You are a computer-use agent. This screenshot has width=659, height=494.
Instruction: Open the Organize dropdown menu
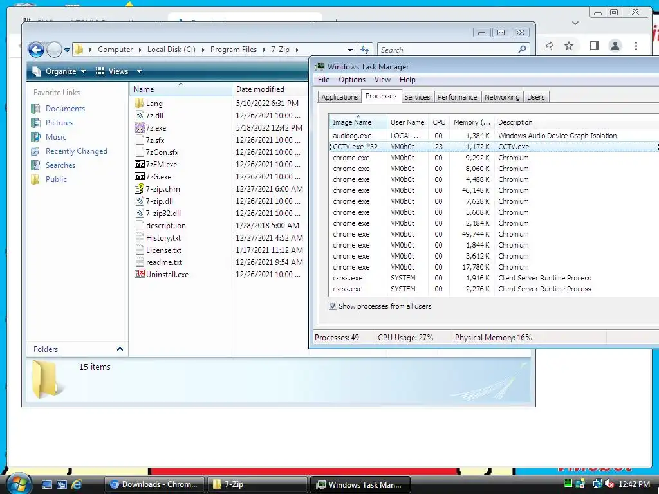click(59, 71)
